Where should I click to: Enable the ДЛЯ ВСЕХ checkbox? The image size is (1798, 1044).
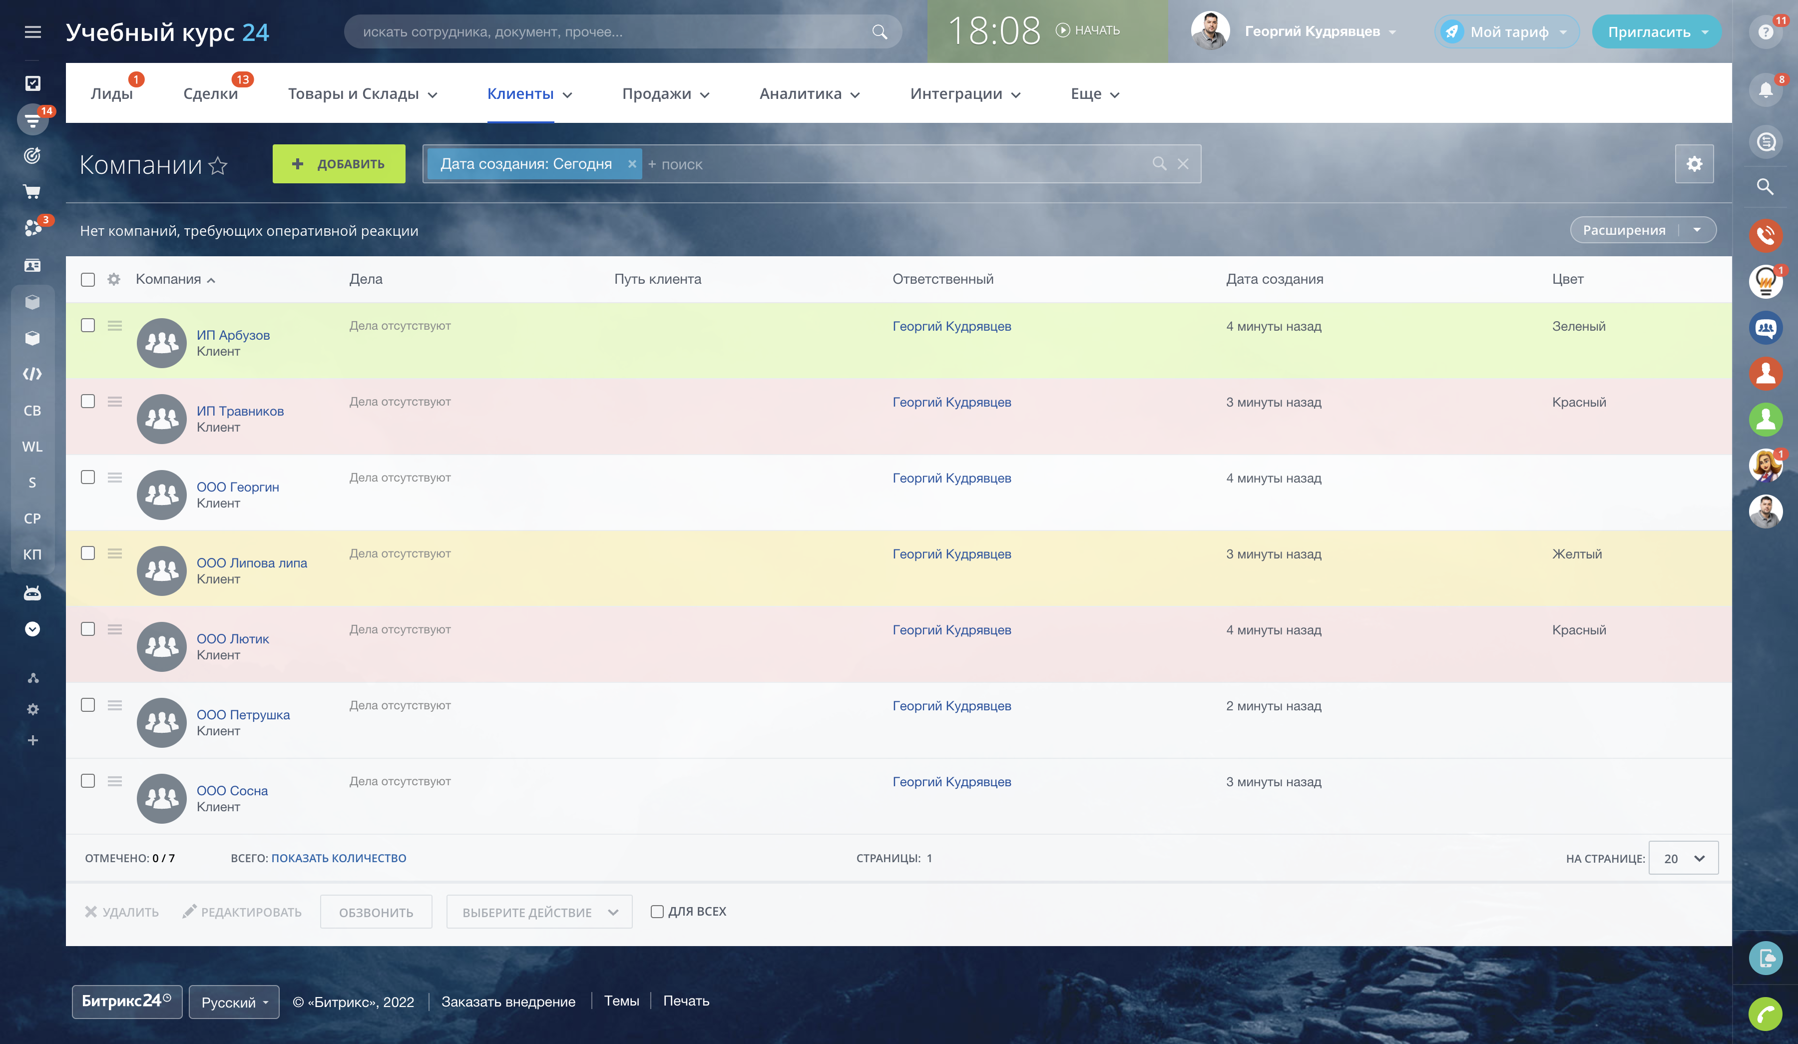(657, 911)
